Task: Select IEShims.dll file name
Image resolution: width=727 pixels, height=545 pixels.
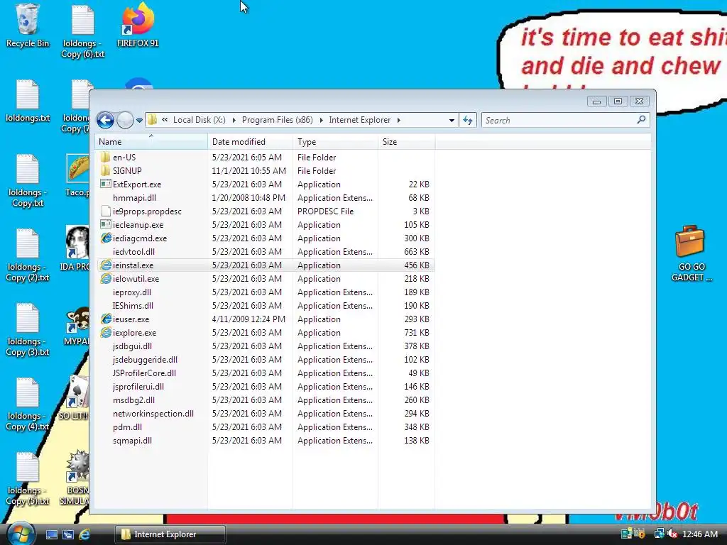Action: [x=133, y=306]
